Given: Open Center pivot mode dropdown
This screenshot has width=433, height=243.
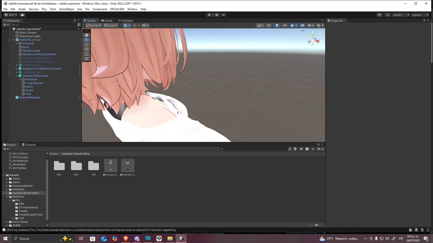Looking at the screenshot, I should click(x=94, y=26).
